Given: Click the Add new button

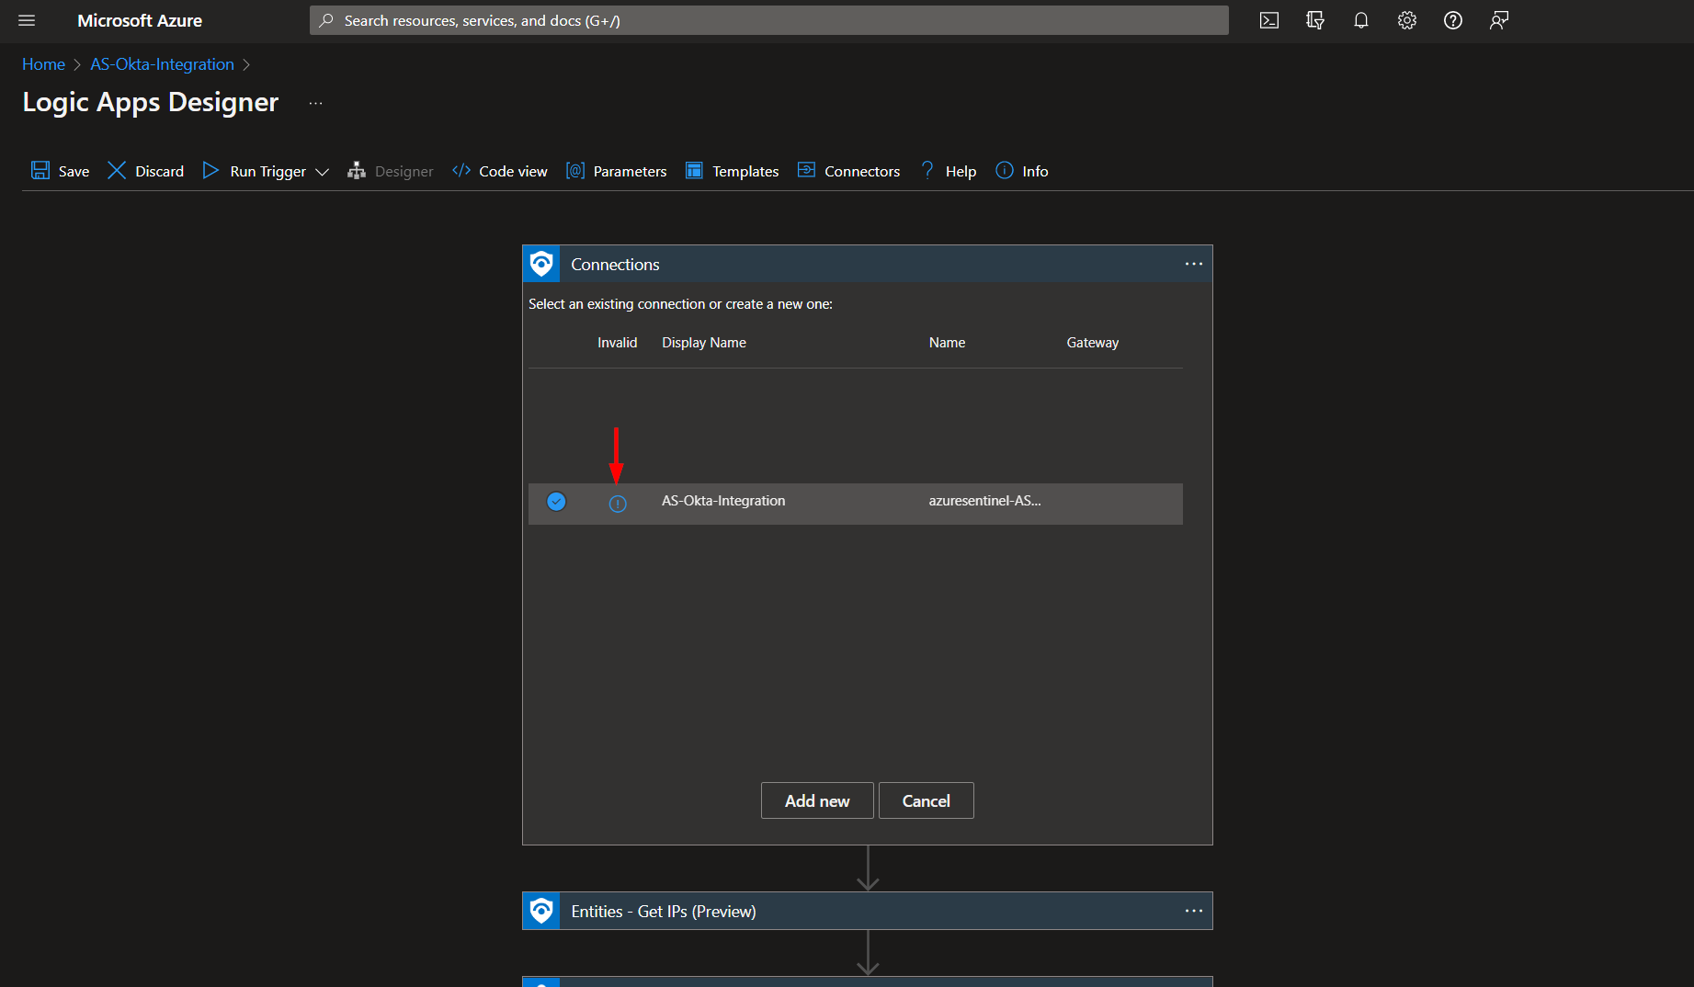Looking at the screenshot, I should click(817, 800).
